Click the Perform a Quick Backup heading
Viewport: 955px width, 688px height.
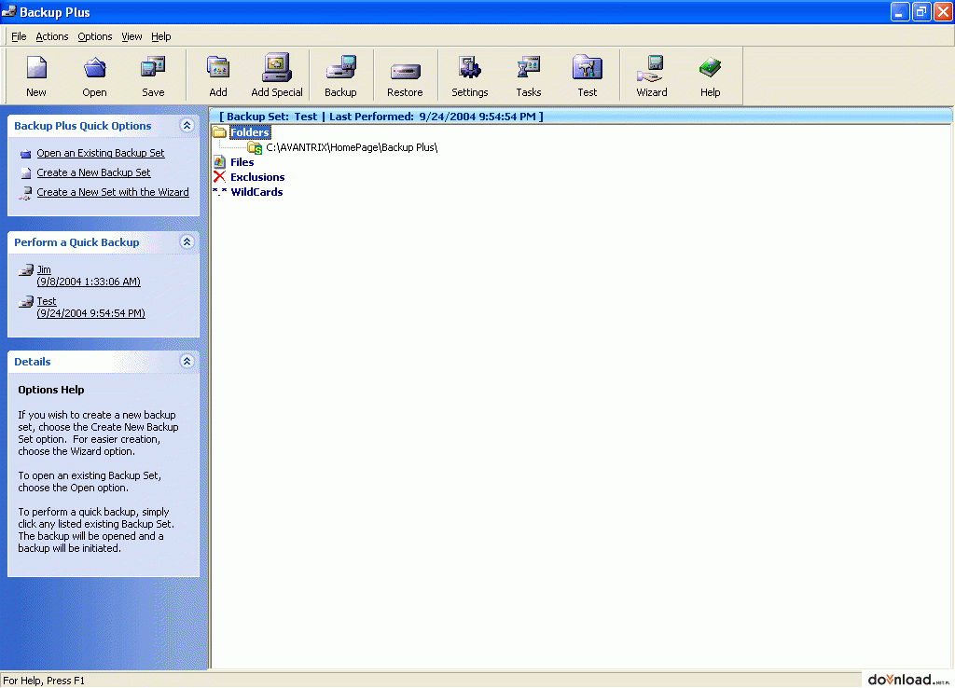[76, 242]
